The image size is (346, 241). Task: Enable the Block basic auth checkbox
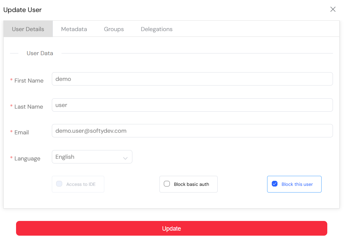pos(167,184)
